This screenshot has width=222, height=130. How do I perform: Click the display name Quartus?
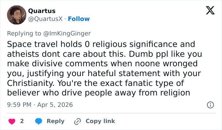coord(42,11)
